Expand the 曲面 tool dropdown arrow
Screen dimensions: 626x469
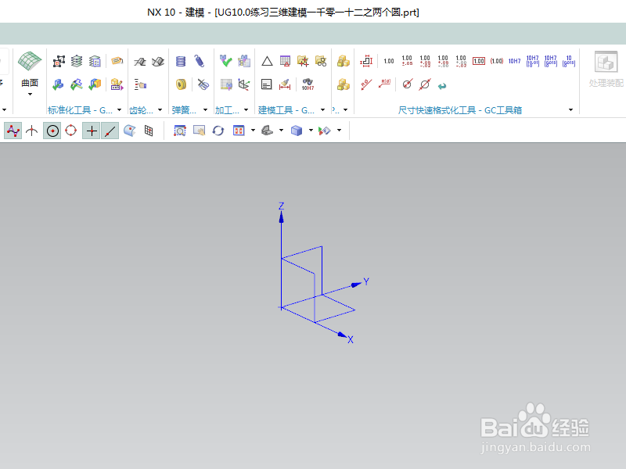29,95
